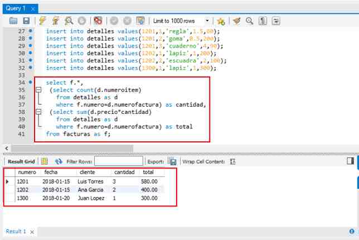Run Explain plan with magnifier-lightning icon

(69, 21)
